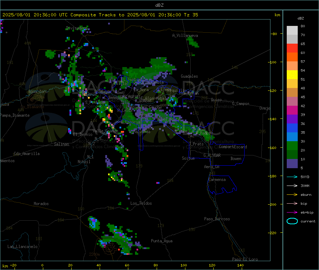
Task: Click the pink bip arrow in legend
Action: click(x=292, y=203)
